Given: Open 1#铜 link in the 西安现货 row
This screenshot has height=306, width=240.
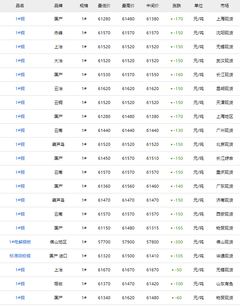Looking at the screenshot, I should coord(20,214).
